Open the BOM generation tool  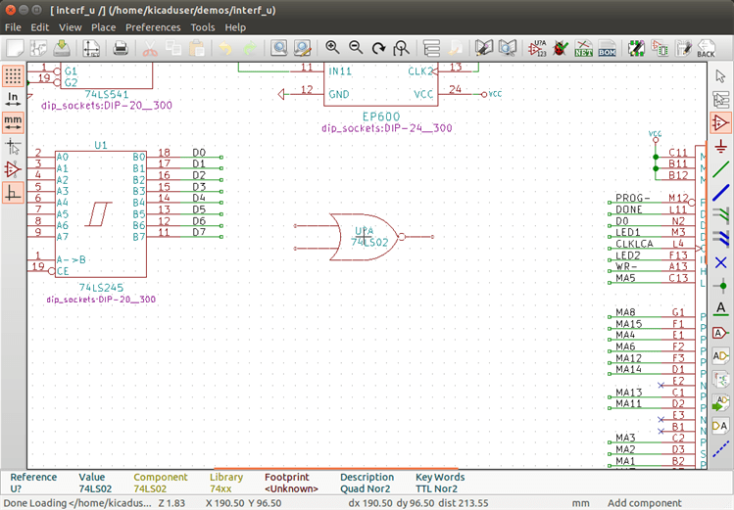[x=607, y=47]
